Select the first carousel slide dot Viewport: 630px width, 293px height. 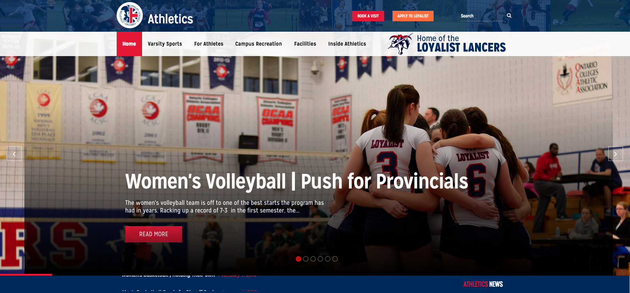[x=298, y=259]
